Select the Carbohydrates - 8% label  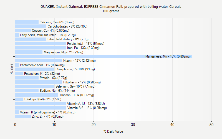(x=67, y=26)
